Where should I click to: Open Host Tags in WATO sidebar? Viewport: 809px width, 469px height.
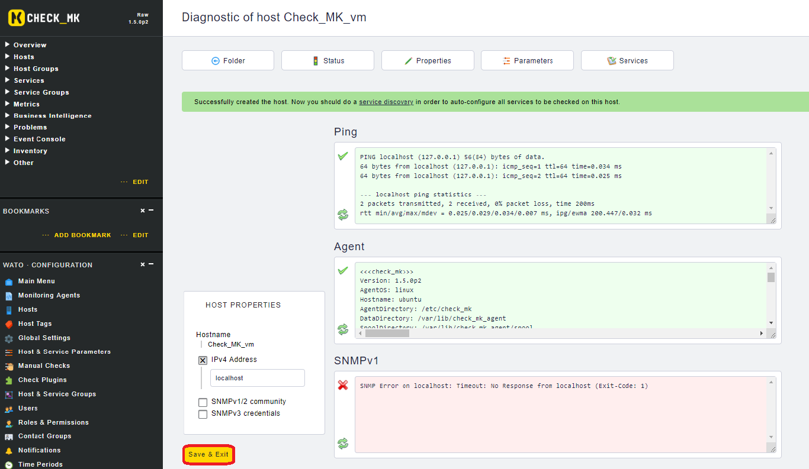coord(34,324)
